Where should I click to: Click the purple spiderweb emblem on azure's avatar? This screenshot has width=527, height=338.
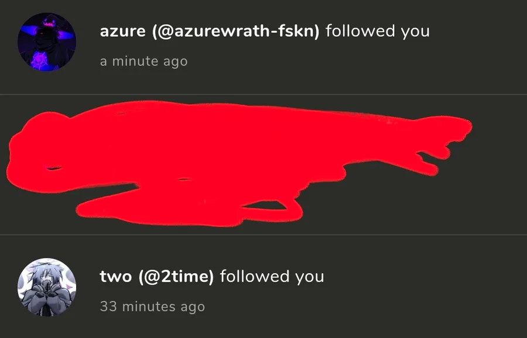coord(40,61)
